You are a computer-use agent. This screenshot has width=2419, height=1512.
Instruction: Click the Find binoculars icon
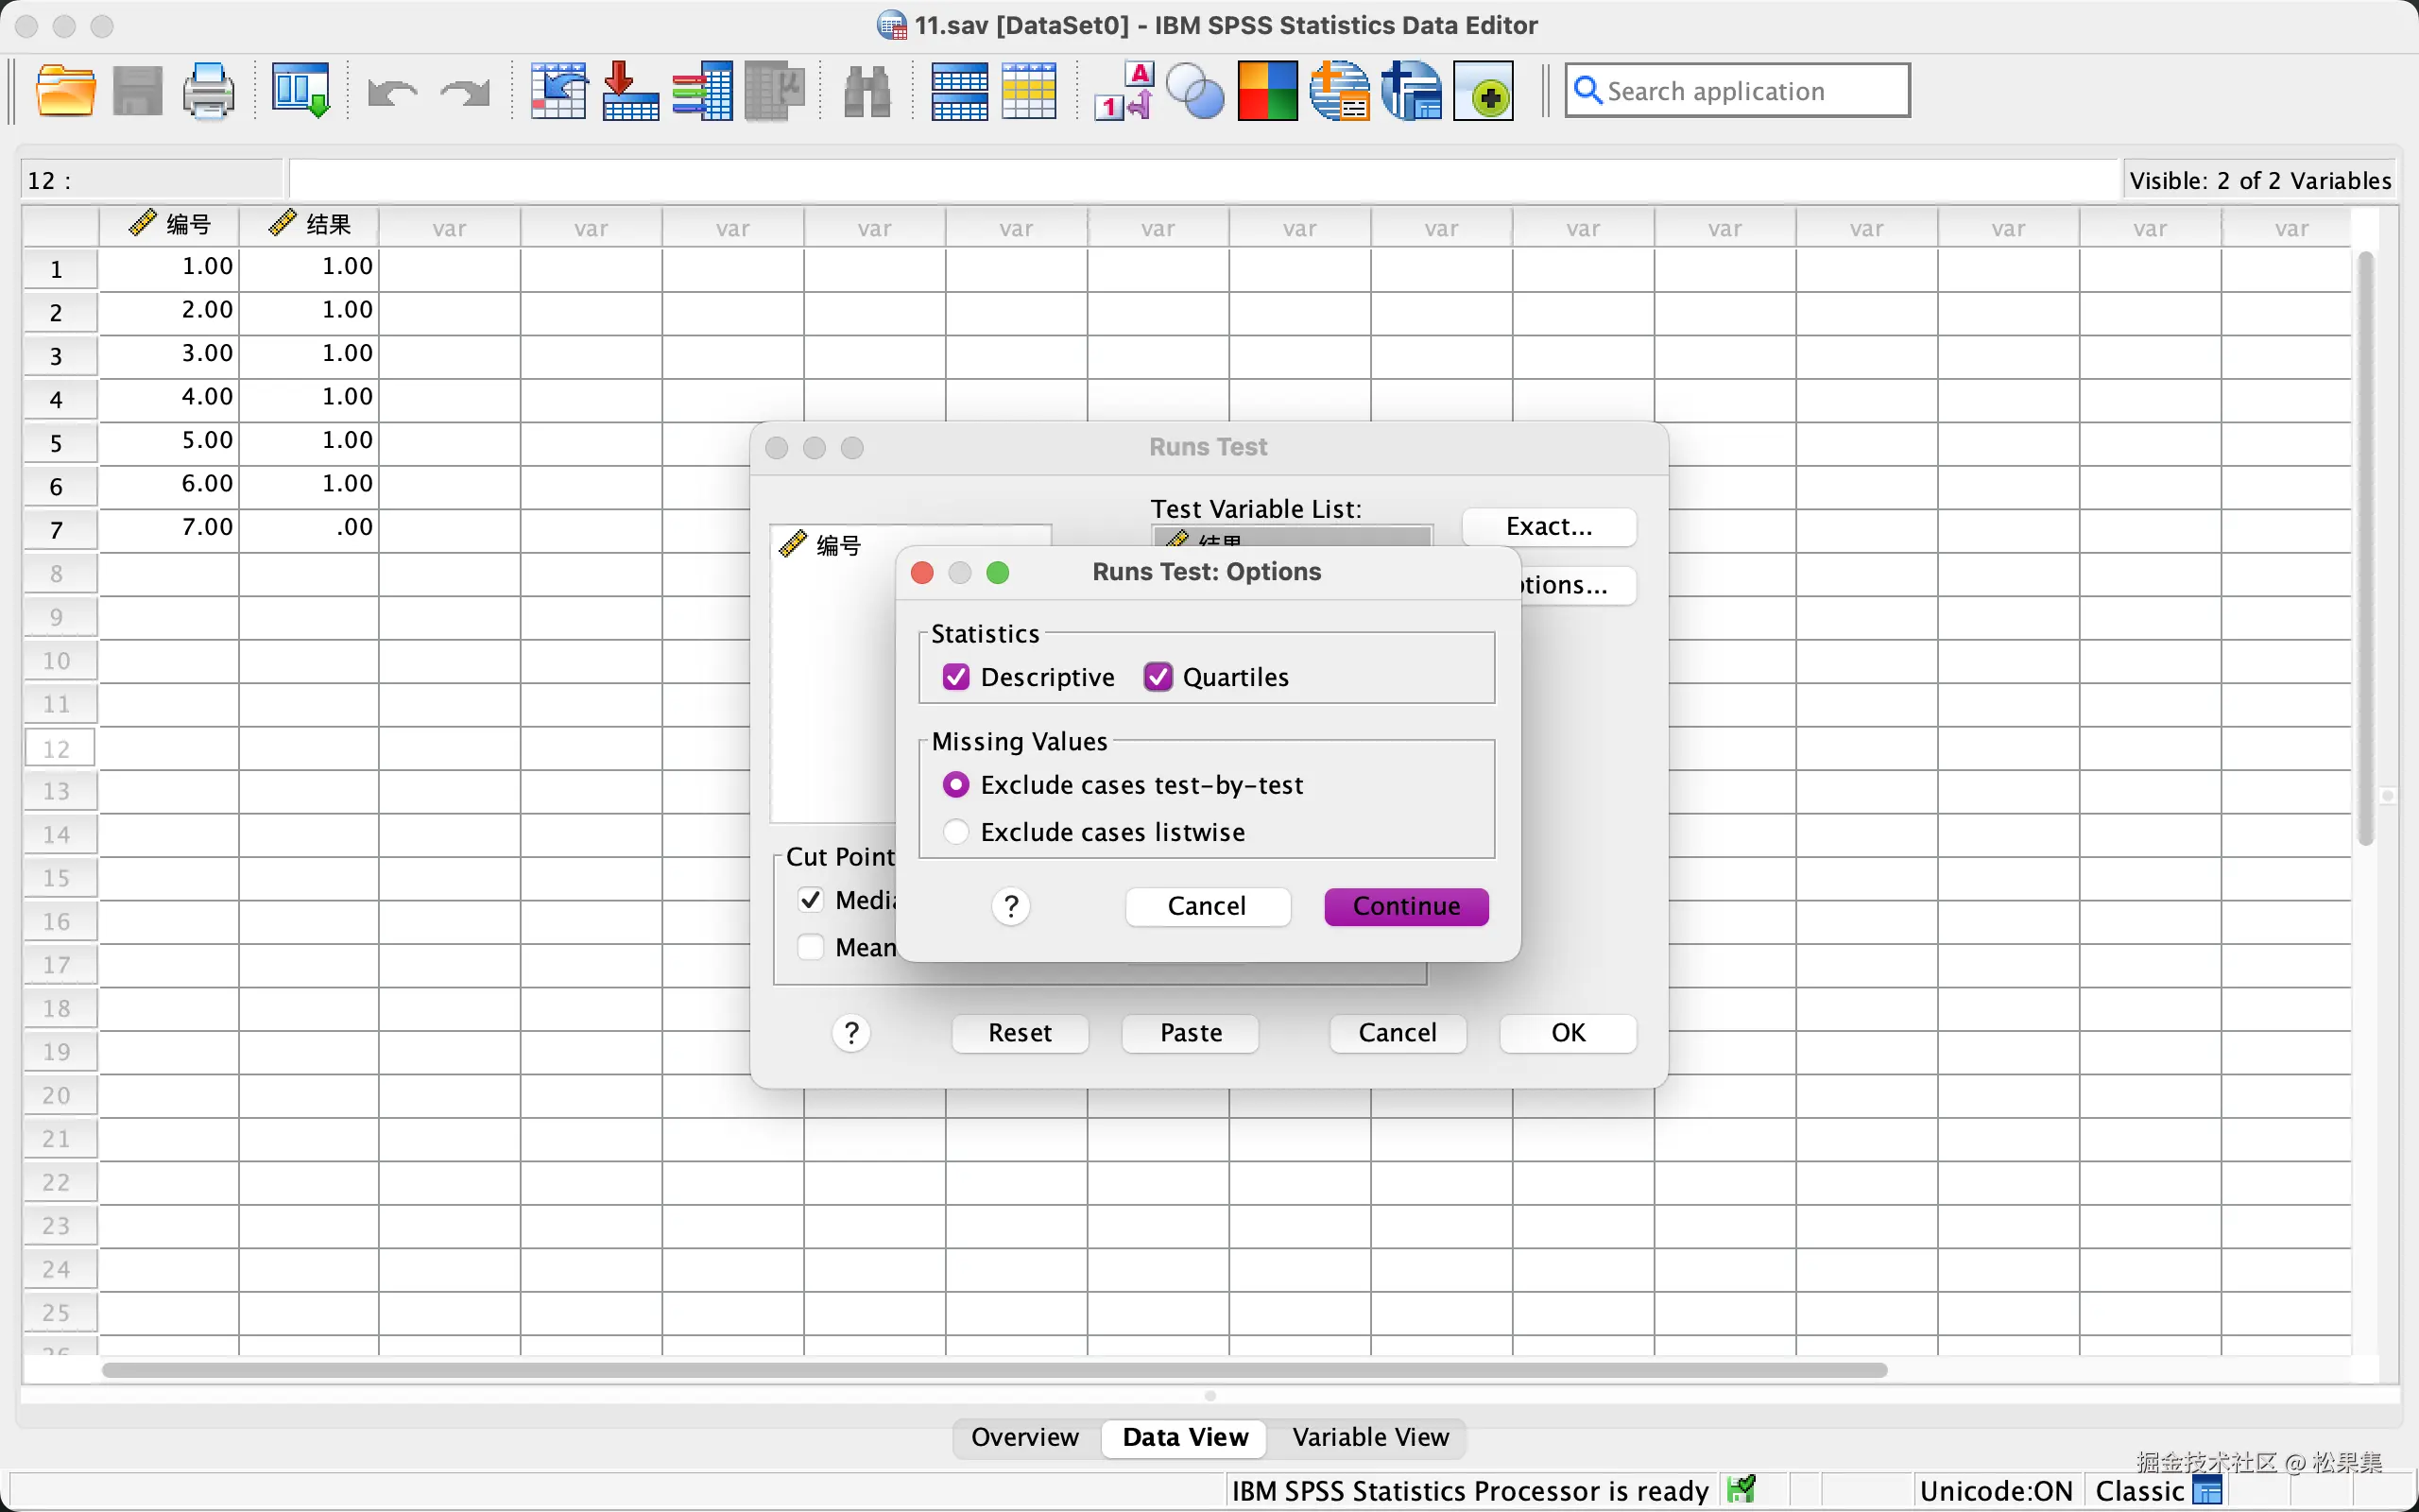click(x=866, y=91)
